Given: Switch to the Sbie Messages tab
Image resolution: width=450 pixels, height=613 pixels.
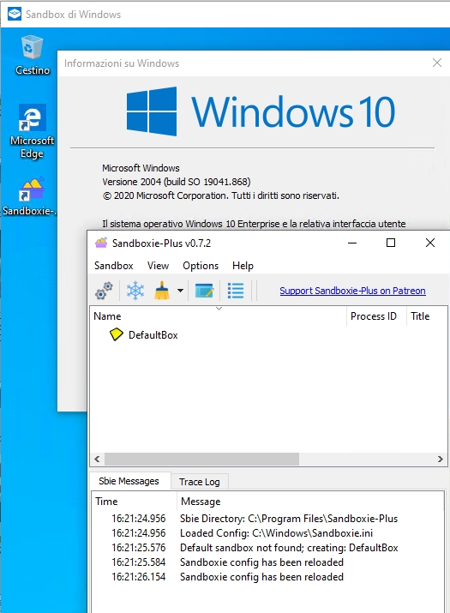Looking at the screenshot, I should [129, 481].
